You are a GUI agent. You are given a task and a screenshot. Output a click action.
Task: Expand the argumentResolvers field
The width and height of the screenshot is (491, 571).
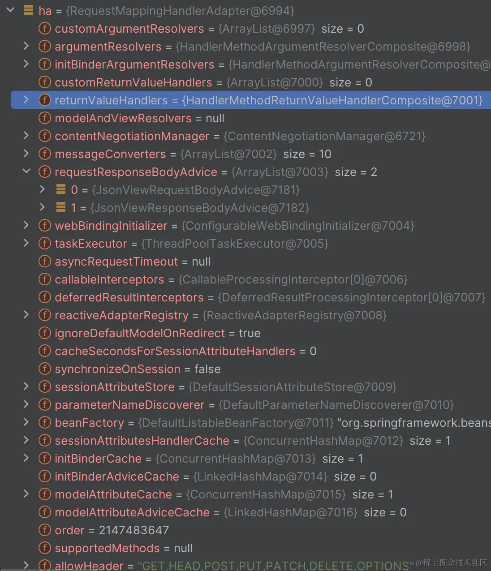(x=26, y=46)
